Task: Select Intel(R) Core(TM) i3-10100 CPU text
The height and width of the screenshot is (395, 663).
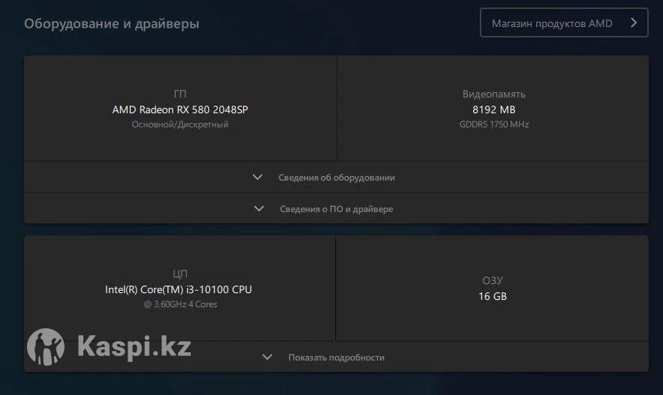Action: point(179,289)
